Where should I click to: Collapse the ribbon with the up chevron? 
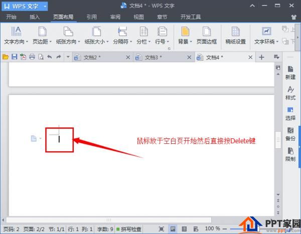click(x=252, y=6)
